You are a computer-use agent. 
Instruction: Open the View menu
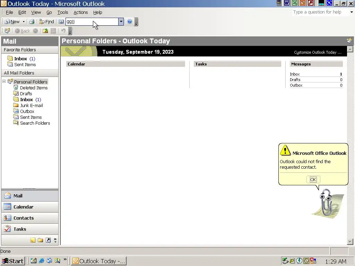pyautogui.click(x=36, y=12)
